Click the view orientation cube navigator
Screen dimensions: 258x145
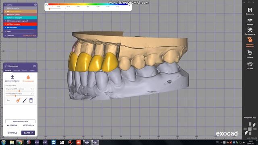pos(250,129)
